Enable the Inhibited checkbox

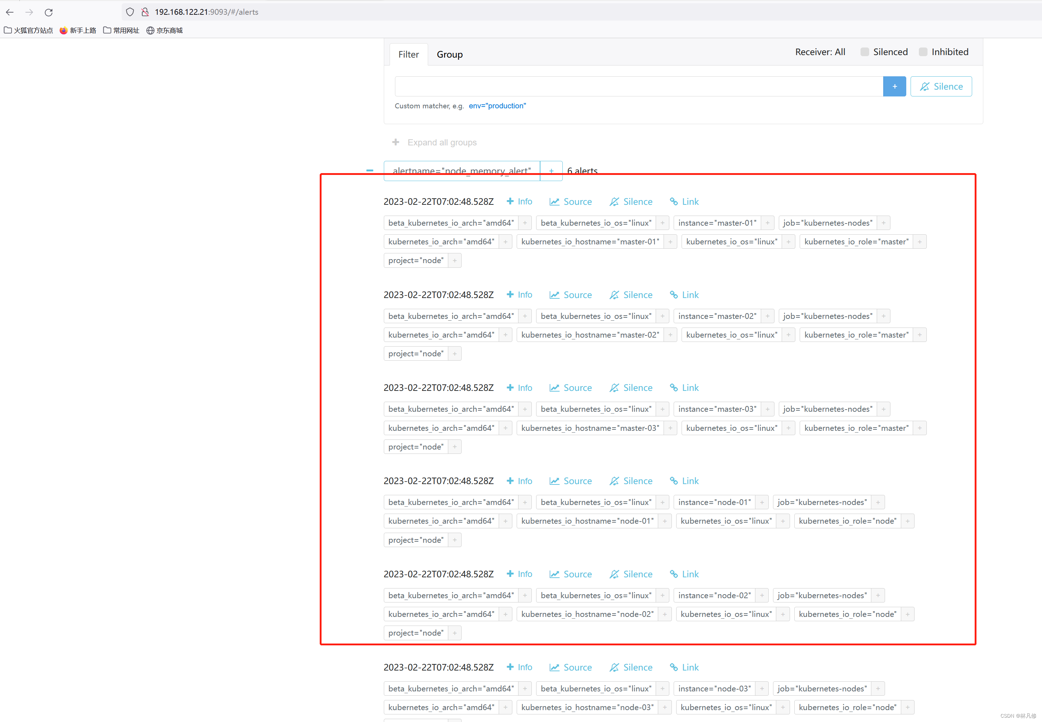click(923, 52)
